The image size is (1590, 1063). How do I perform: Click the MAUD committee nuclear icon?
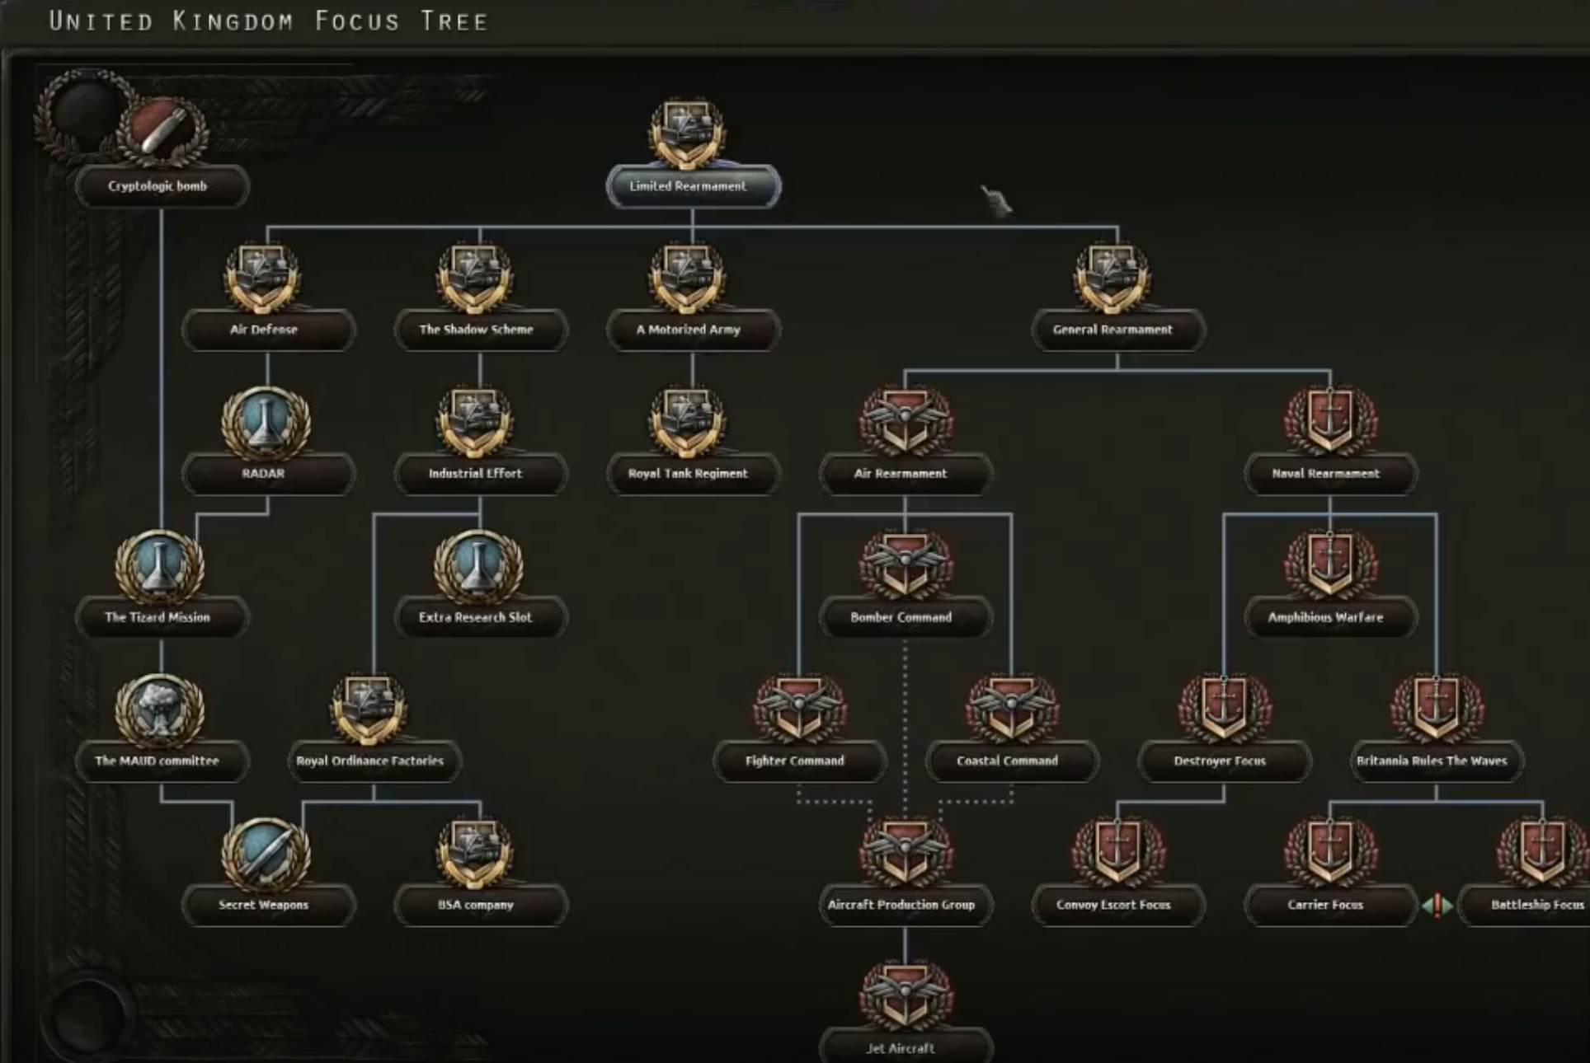[159, 709]
